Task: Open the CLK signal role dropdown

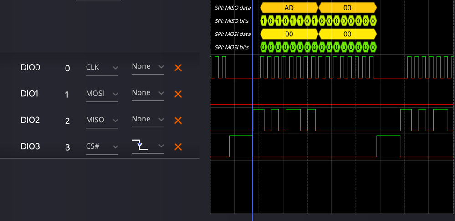Action: click(x=102, y=68)
